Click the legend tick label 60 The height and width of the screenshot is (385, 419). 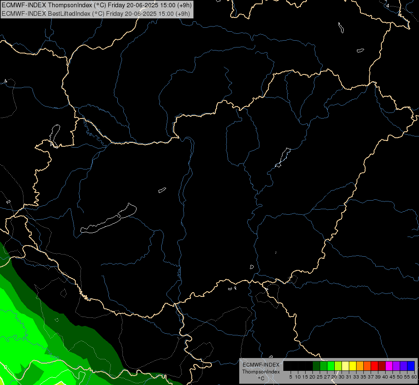414,377
